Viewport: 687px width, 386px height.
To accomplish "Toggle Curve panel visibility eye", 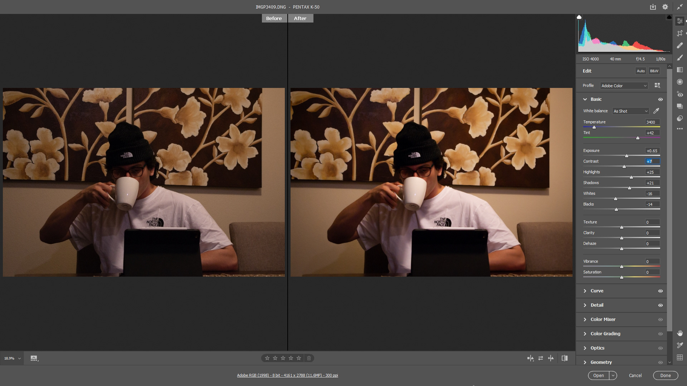I will (661, 291).
